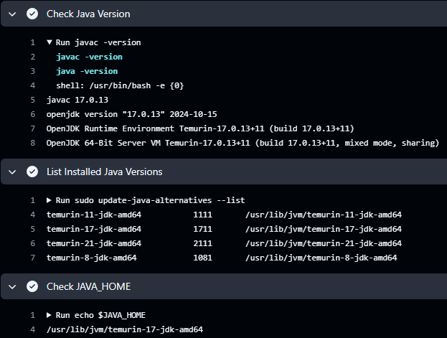Click line number 7 beside OpenJDK Runtime Environment
The image size is (447, 338).
[32, 128]
